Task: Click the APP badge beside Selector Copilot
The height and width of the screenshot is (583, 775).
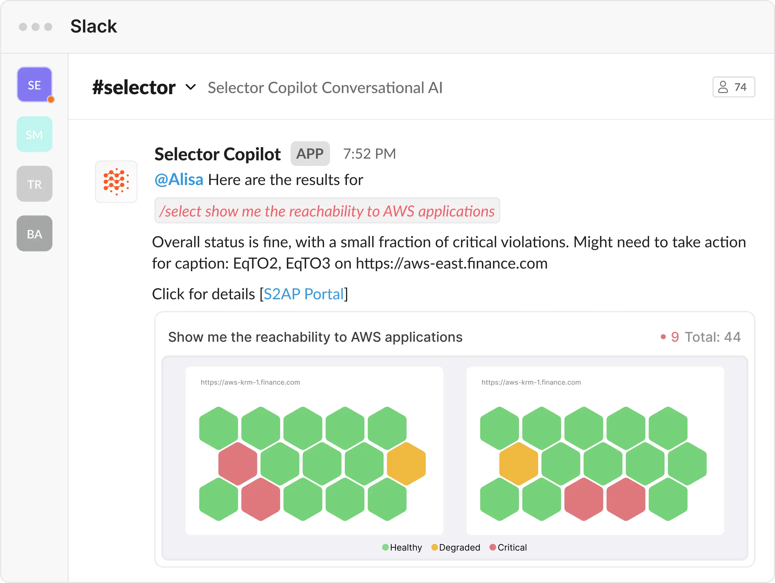Action: [x=310, y=154]
